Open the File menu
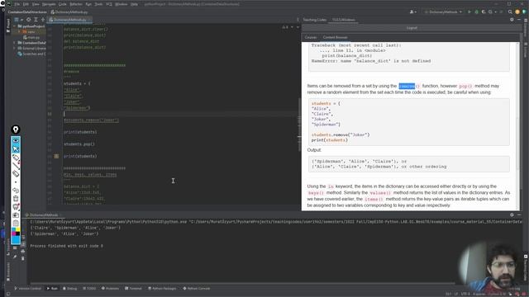Image resolution: width=529 pixels, height=297 pixels. pyautogui.click(x=17, y=4)
